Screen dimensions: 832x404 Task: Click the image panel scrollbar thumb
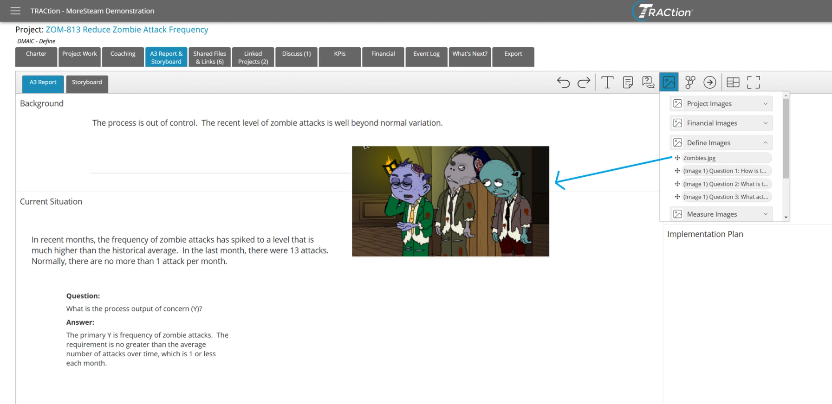click(x=786, y=138)
